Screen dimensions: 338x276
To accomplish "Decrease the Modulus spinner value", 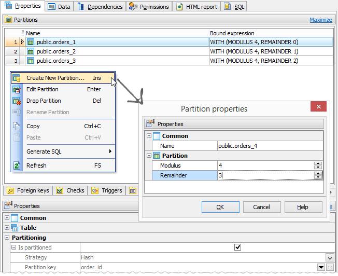I will [318, 168].
